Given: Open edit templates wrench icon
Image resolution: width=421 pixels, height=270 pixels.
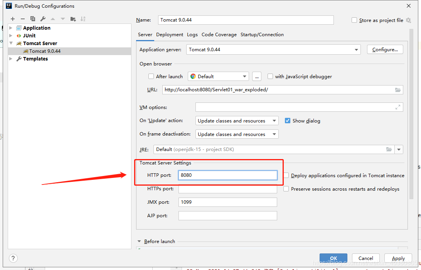Looking at the screenshot, I should [x=43, y=19].
